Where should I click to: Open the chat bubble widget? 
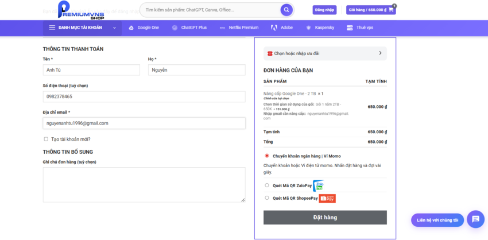tap(475, 219)
